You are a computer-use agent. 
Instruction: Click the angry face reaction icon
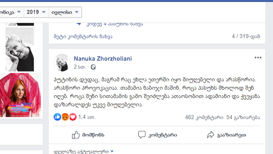pos(65,117)
